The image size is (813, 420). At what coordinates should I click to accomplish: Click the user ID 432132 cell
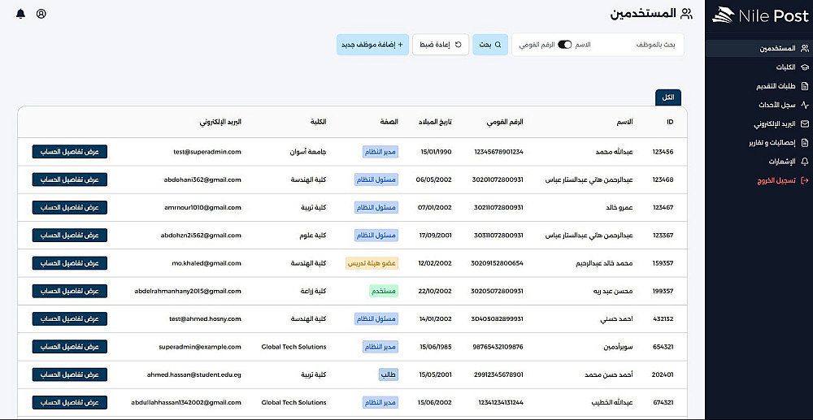coord(663,319)
